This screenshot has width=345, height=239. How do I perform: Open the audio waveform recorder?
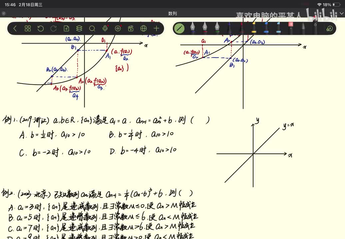(x=118, y=29)
